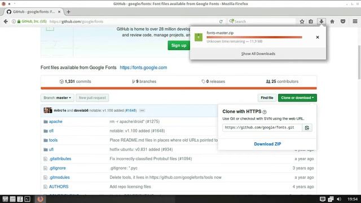Click New pull request button
The image size is (361, 203).
pos(93,98)
